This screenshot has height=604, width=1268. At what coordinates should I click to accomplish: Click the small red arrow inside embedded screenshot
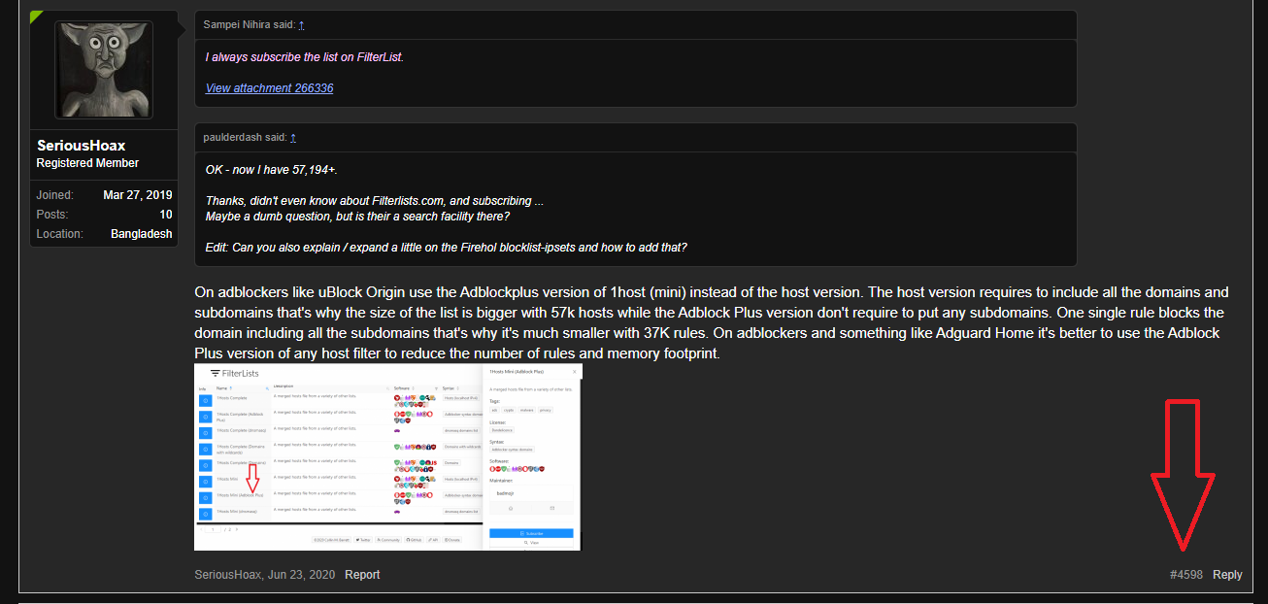(253, 479)
